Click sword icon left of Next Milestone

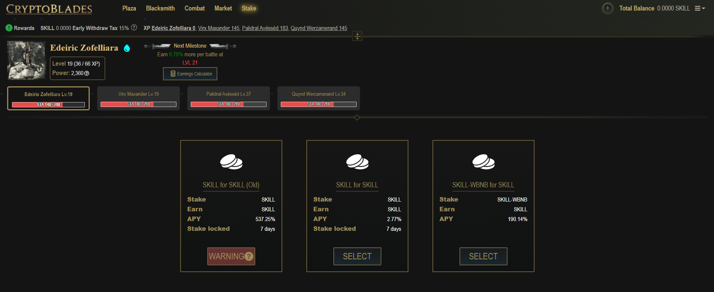point(158,46)
